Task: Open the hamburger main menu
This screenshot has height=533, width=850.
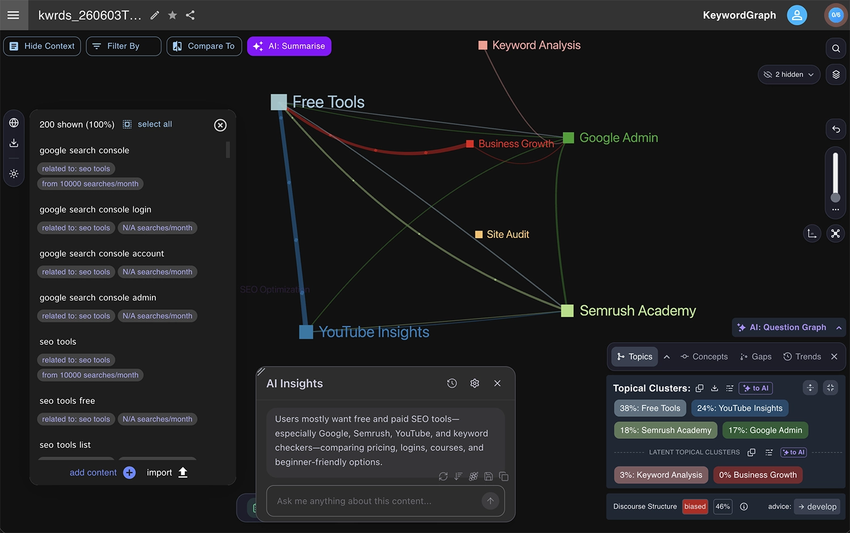Action: (13, 15)
